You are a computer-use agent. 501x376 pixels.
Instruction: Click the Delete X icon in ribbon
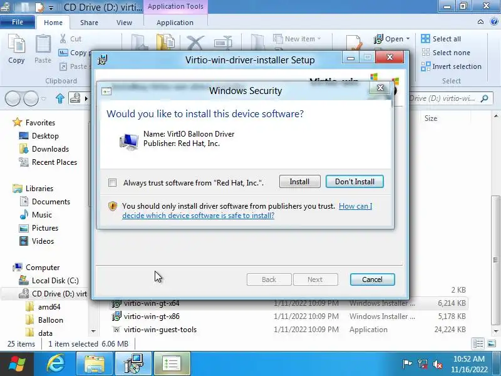tap(195, 43)
